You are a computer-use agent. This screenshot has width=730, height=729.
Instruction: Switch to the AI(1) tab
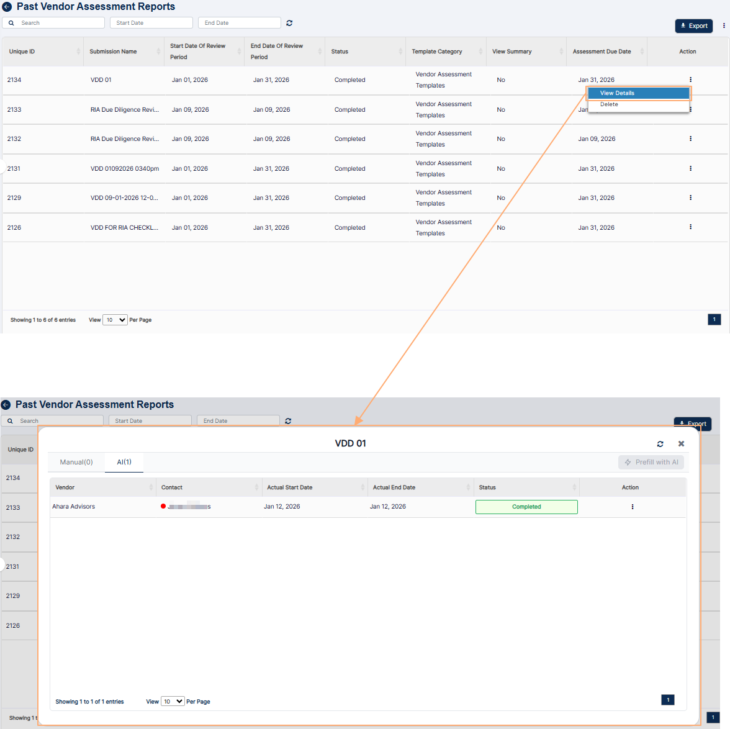[x=124, y=462]
